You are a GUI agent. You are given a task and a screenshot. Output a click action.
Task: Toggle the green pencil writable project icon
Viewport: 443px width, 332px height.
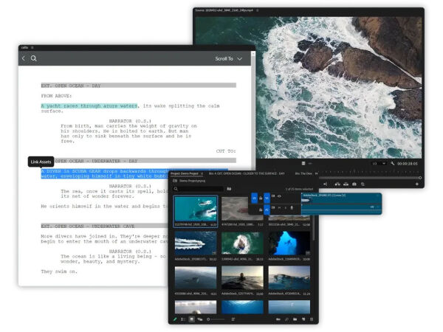(175, 319)
